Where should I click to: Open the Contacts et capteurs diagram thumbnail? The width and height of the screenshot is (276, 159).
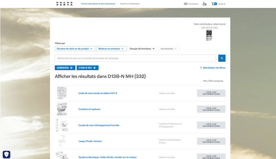coord(62,109)
